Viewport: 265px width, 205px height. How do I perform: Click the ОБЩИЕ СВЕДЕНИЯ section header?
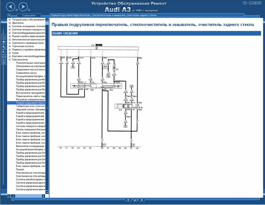tap(156, 33)
